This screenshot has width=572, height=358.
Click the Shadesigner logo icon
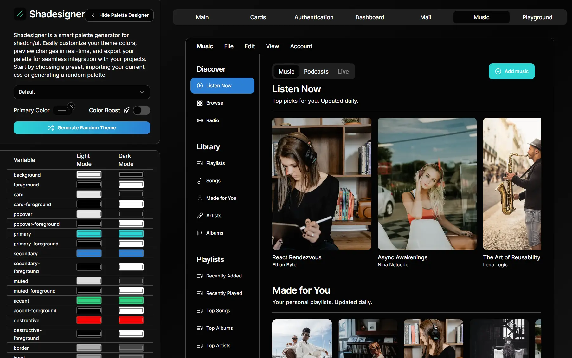[20, 14]
